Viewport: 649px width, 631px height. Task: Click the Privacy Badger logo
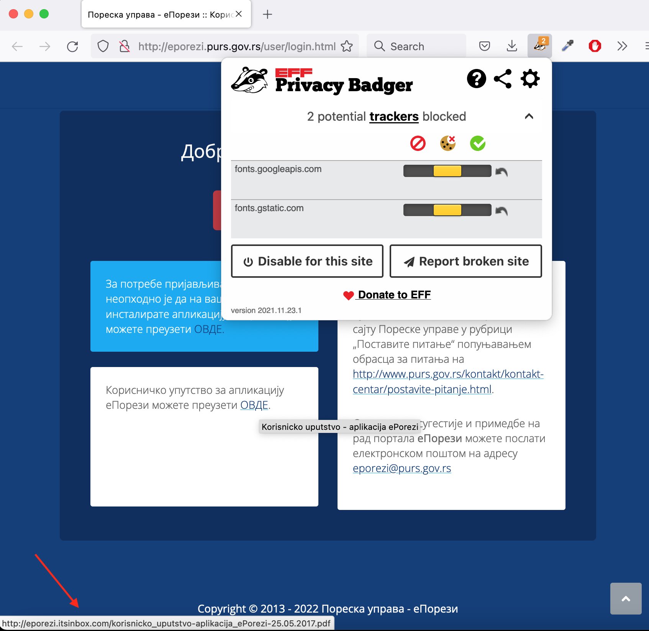322,80
